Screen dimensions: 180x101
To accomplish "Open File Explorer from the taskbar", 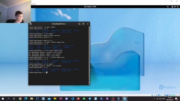I will click(31, 98).
